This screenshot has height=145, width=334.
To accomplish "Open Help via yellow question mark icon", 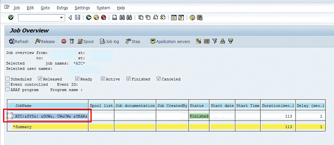I will 192,18.
